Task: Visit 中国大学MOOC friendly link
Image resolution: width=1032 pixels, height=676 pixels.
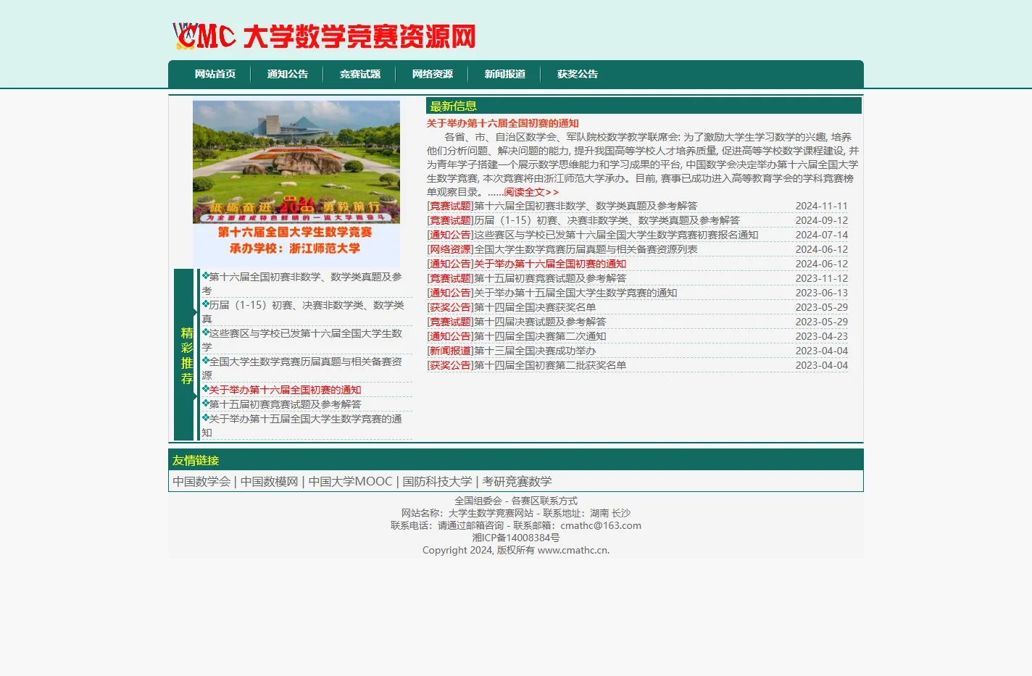Action: pyautogui.click(x=351, y=481)
